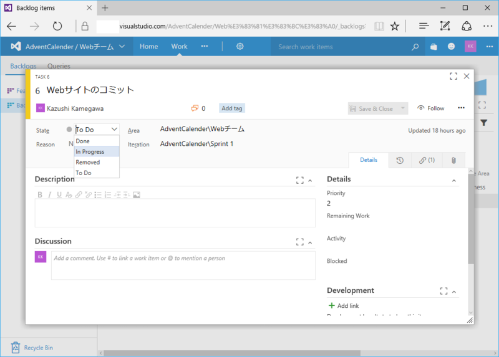Apply bold formatting in Description

tap(40, 194)
